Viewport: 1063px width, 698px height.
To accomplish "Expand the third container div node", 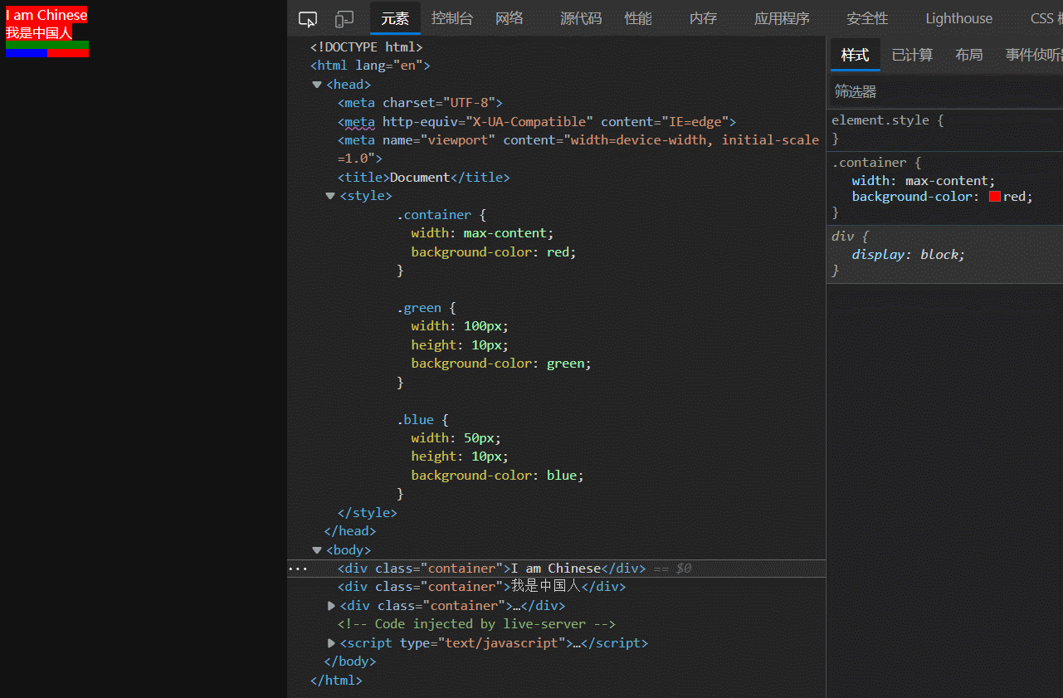I will point(331,606).
